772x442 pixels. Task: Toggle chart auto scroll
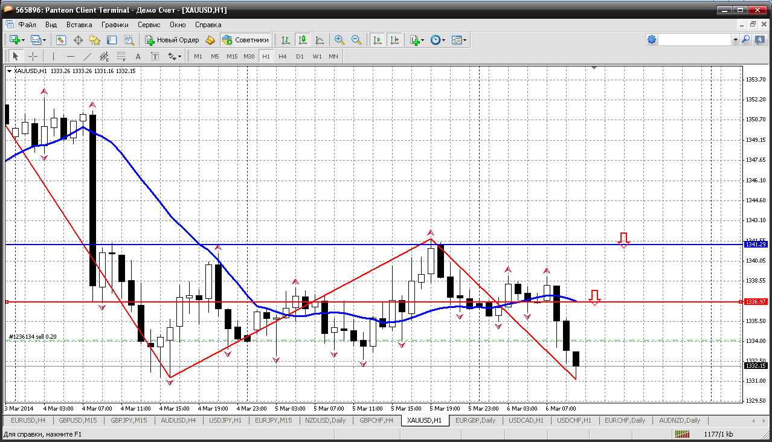(x=378, y=40)
